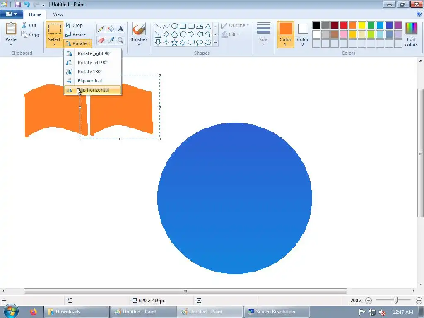Image resolution: width=424 pixels, height=318 pixels.
Task: Choose the Oval callout shape
Action: click(x=200, y=43)
